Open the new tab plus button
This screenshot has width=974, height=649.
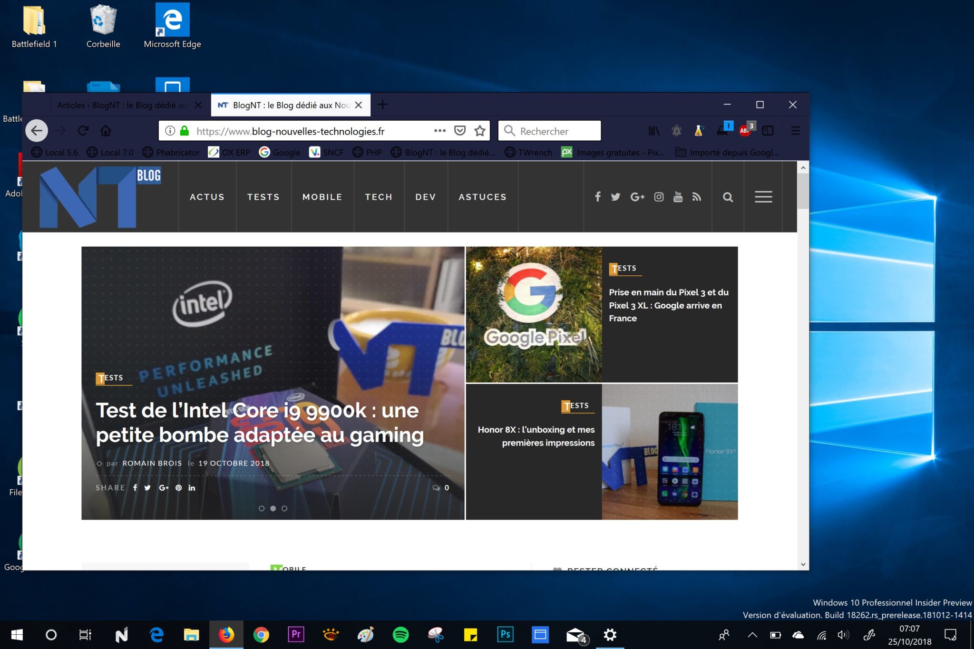tap(382, 105)
